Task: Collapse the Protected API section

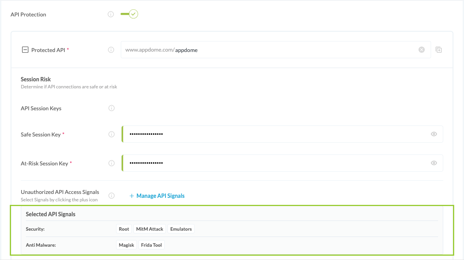Action: point(25,50)
